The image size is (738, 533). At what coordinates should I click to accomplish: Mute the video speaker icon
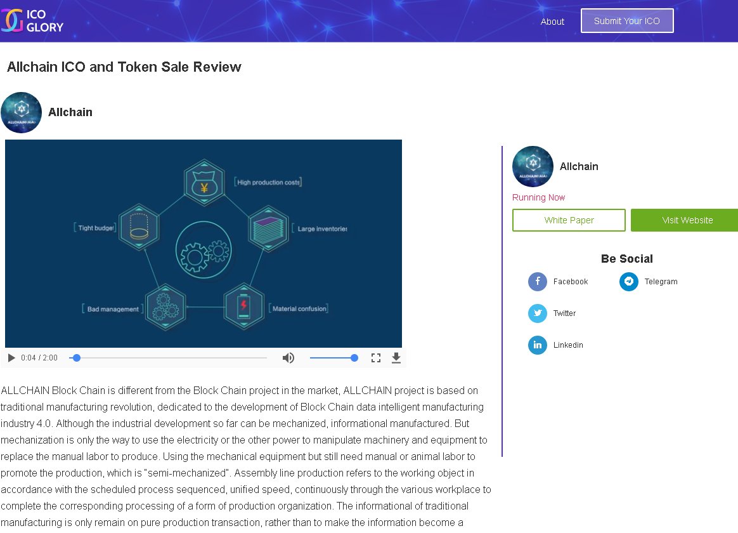pos(288,358)
